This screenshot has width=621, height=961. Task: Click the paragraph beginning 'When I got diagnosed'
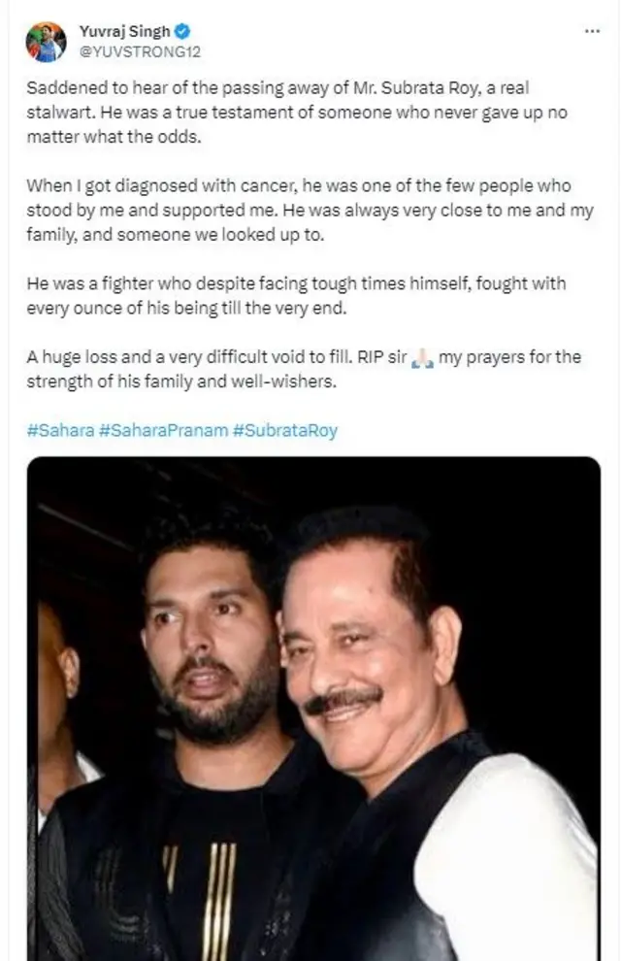pyautogui.click(x=310, y=211)
